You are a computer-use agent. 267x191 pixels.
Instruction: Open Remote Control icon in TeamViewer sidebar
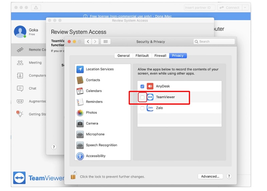(x=20, y=50)
